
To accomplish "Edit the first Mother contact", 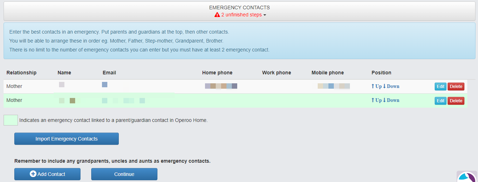I will [440, 87].
